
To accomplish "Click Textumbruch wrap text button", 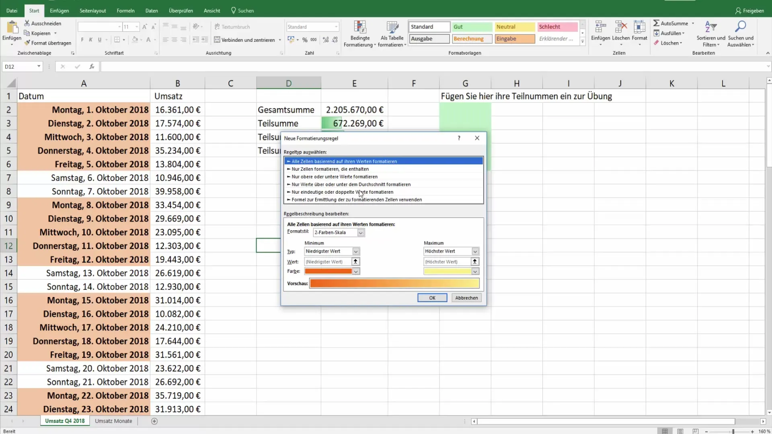I will point(232,27).
